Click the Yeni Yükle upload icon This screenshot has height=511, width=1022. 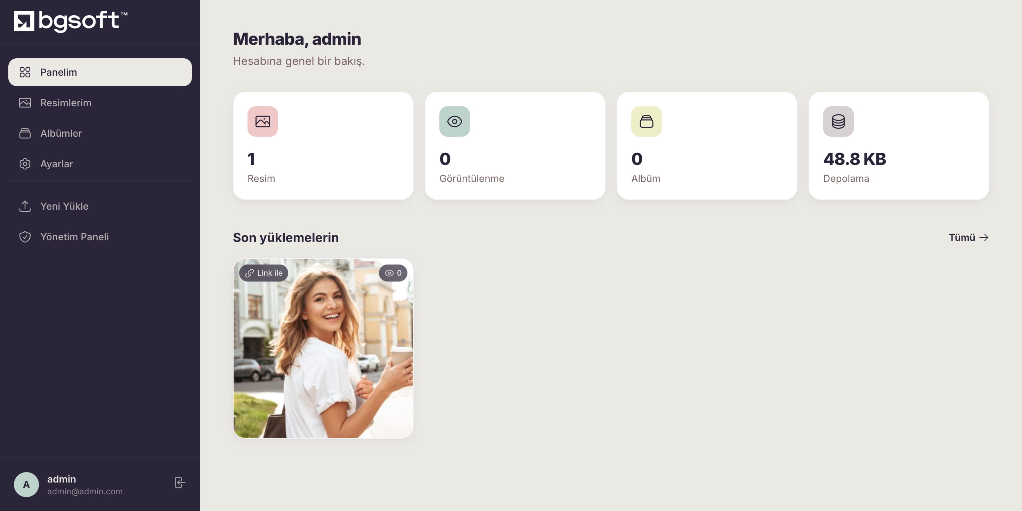coord(25,206)
